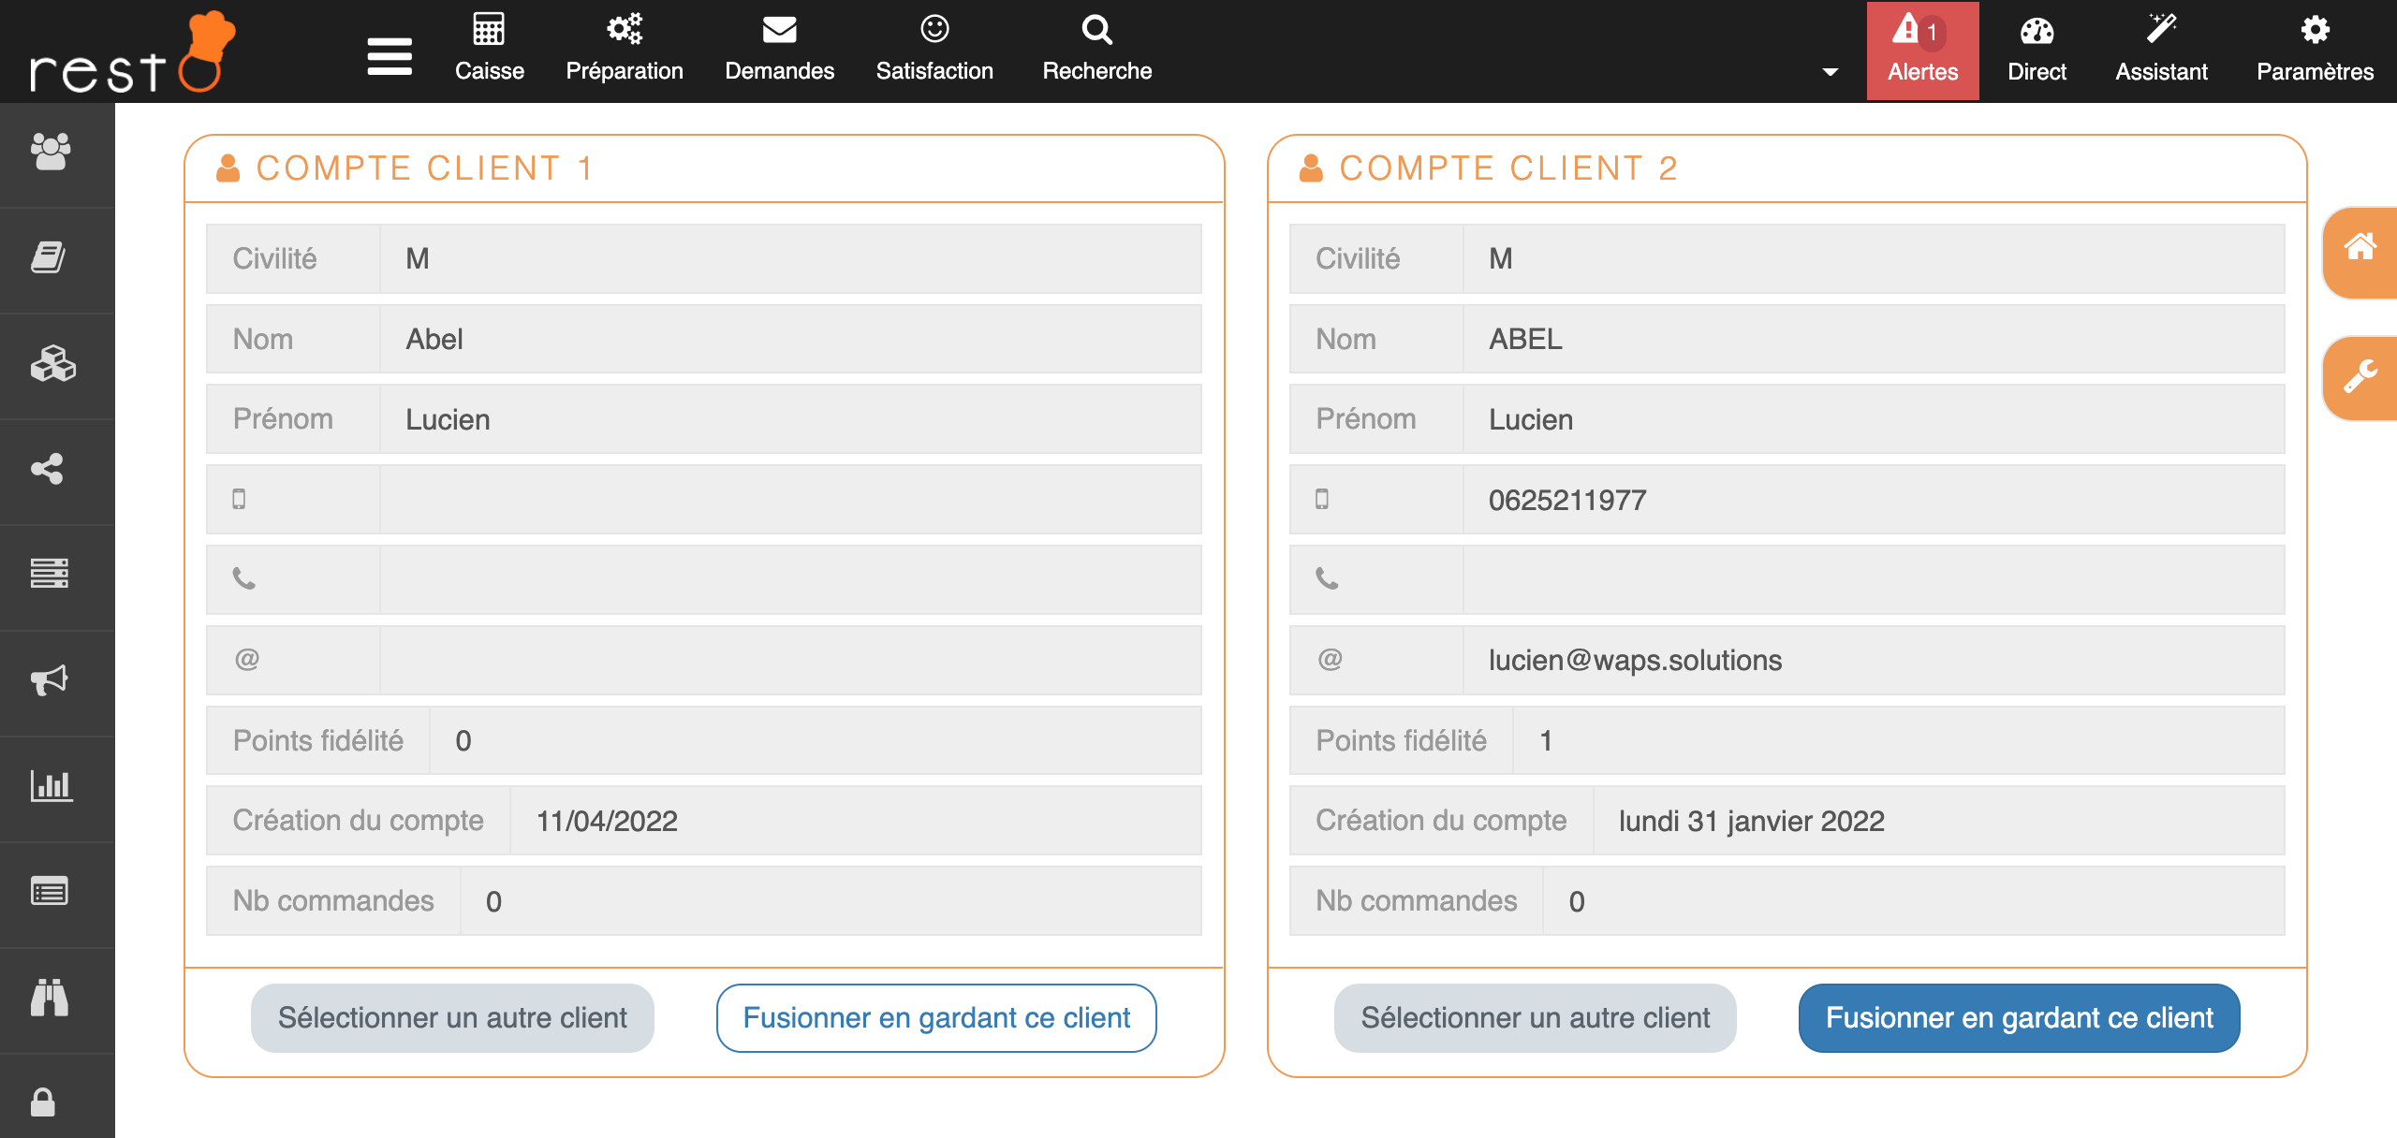The image size is (2397, 1138).
Task: Click the orange home side tab
Action: pyautogui.click(x=2360, y=250)
